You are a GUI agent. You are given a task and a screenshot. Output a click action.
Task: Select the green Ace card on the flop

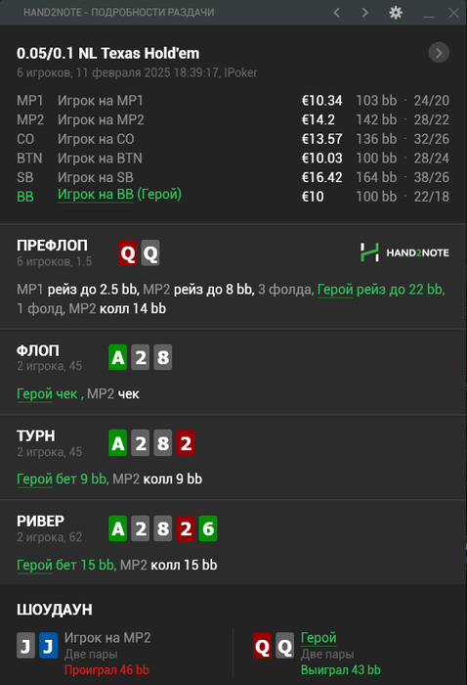118,357
